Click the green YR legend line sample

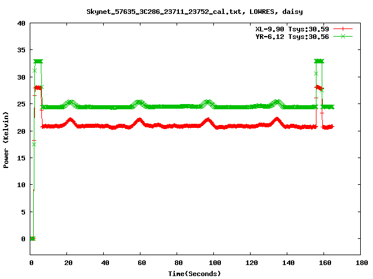[x=343, y=36]
